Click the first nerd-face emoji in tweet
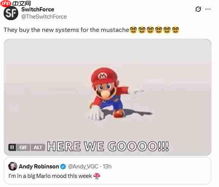Viewport: 219px width, 187px height. [x=133, y=30]
